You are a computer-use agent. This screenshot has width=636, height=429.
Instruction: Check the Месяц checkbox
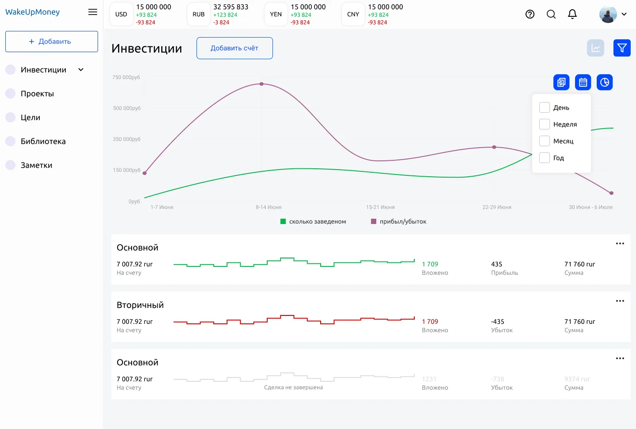[545, 141]
